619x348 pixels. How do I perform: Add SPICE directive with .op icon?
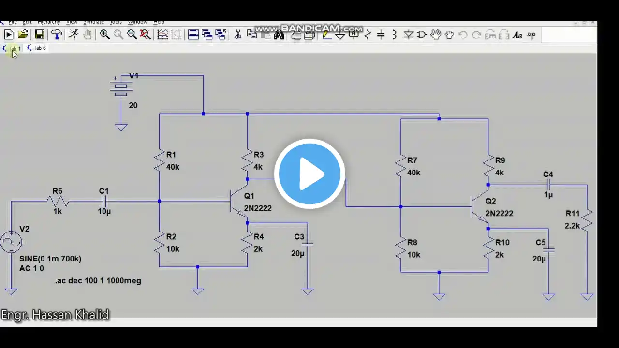pyautogui.click(x=531, y=35)
